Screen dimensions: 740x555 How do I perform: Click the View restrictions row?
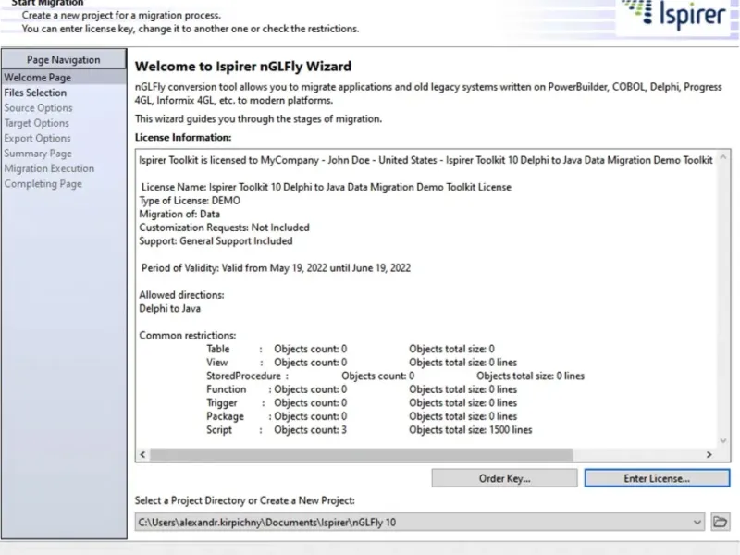point(362,363)
